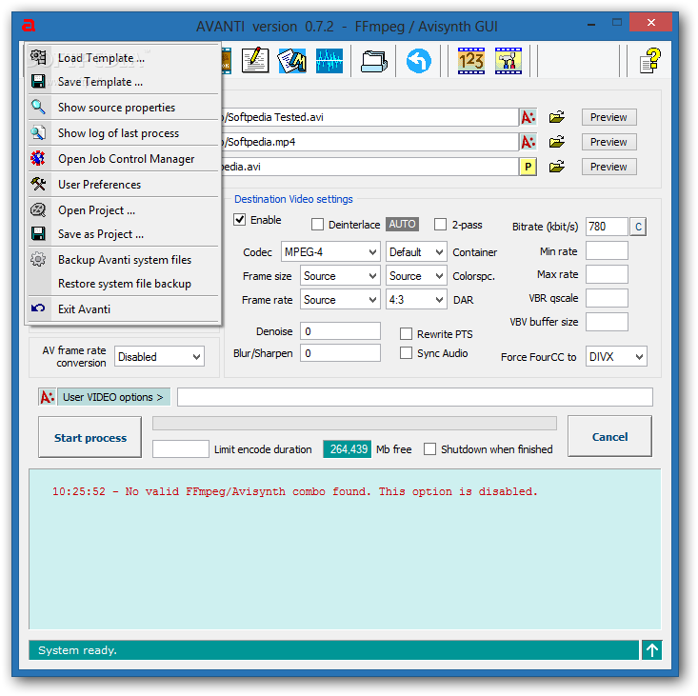The width and height of the screenshot is (698, 696).
Task: Open the blue audio waveform toolbar icon
Action: (329, 61)
